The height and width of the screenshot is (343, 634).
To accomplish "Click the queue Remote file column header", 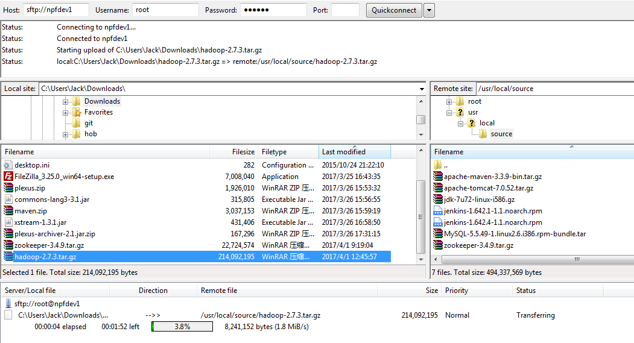I will 287,291.
